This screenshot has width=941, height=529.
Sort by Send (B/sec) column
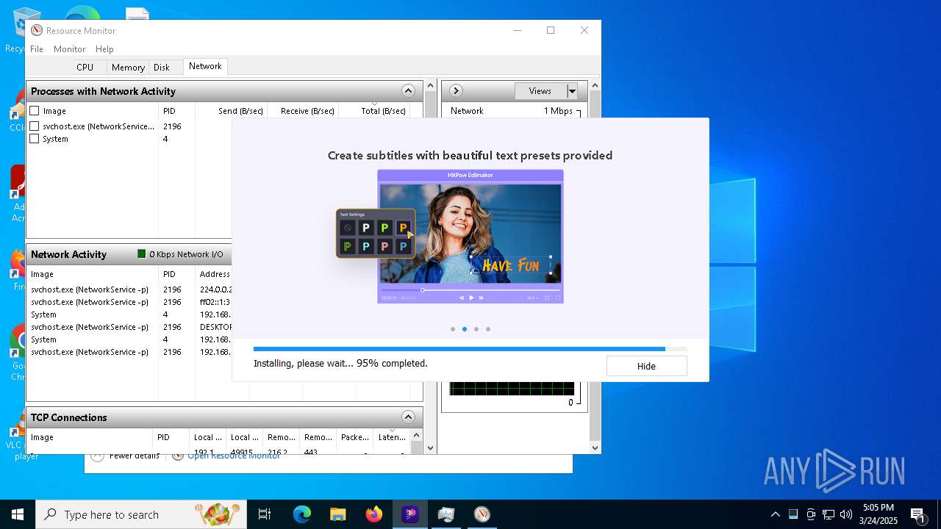(x=231, y=111)
